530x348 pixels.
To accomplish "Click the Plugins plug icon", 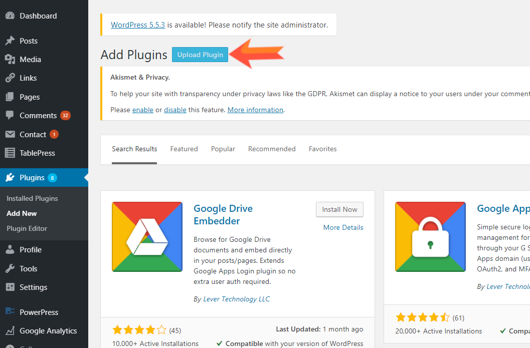I will (x=11, y=177).
